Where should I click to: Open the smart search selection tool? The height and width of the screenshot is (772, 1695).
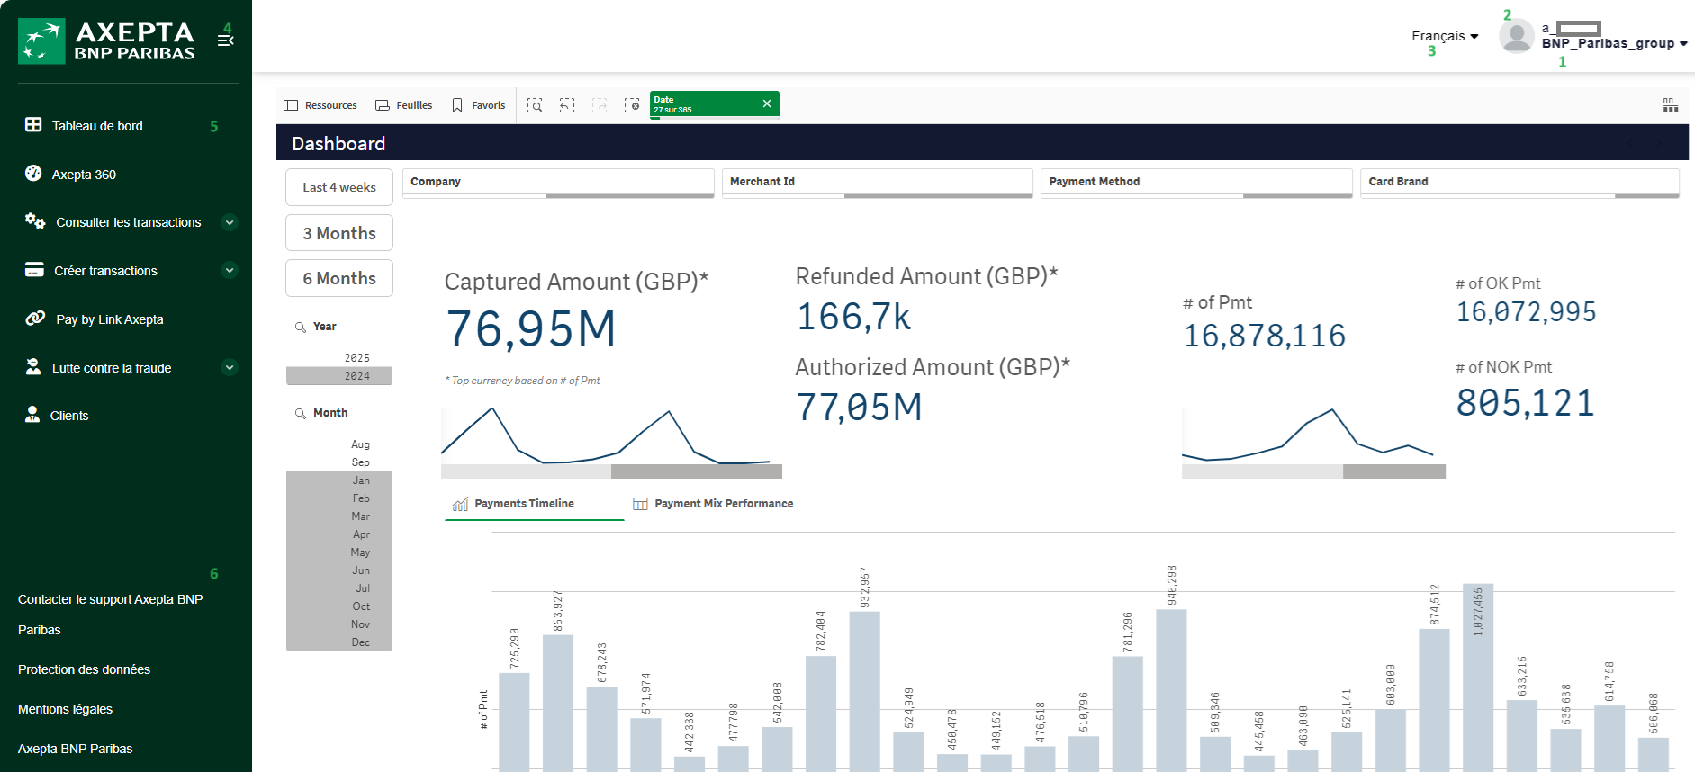[535, 105]
